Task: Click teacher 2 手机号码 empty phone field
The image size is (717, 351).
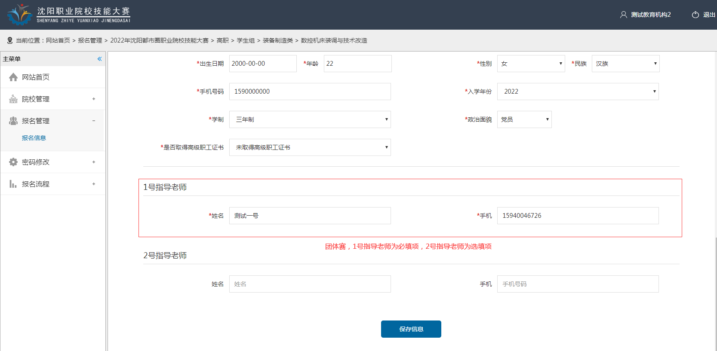Action: point(578,284)
